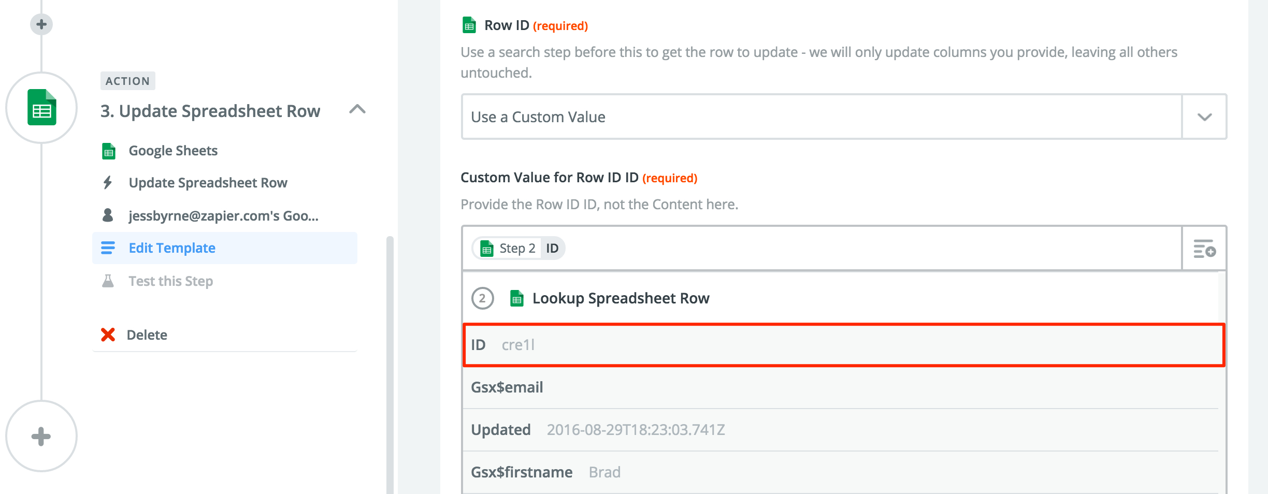Image resolution: width=1268 pixels, height=494 pixels.
Task: Choose Google Sheets app in step menu
Action: 173,151
